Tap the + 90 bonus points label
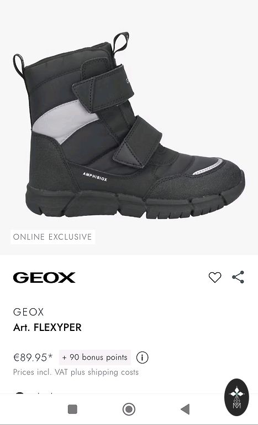 point(95,357)
